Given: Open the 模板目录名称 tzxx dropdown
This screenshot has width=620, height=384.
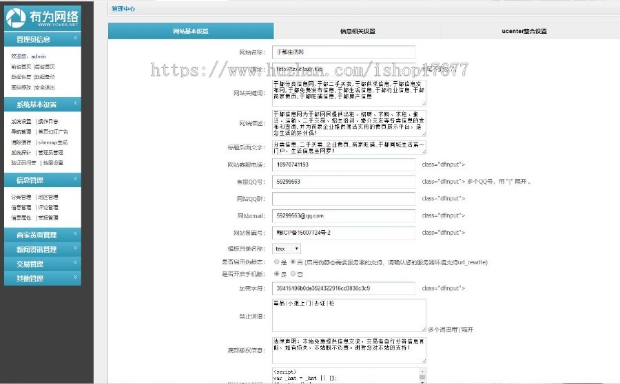Looking at the screenshot, I should pos(287,248).
